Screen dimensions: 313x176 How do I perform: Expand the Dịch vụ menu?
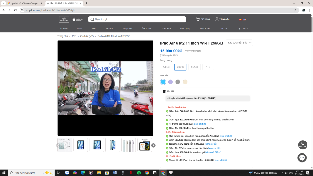coord(242,28)
